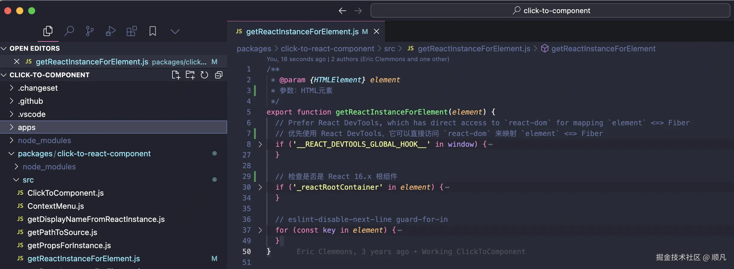The image size is (734, 269).
Task: Click the git change marker at line 29
Action: click(x=255, y=177)
